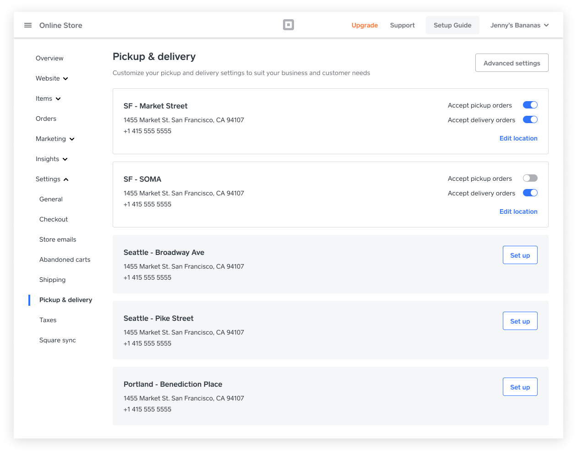This screenshot has height=454, width=577.
Task: Expand the Items menu chevron
Action: [58, 99]
